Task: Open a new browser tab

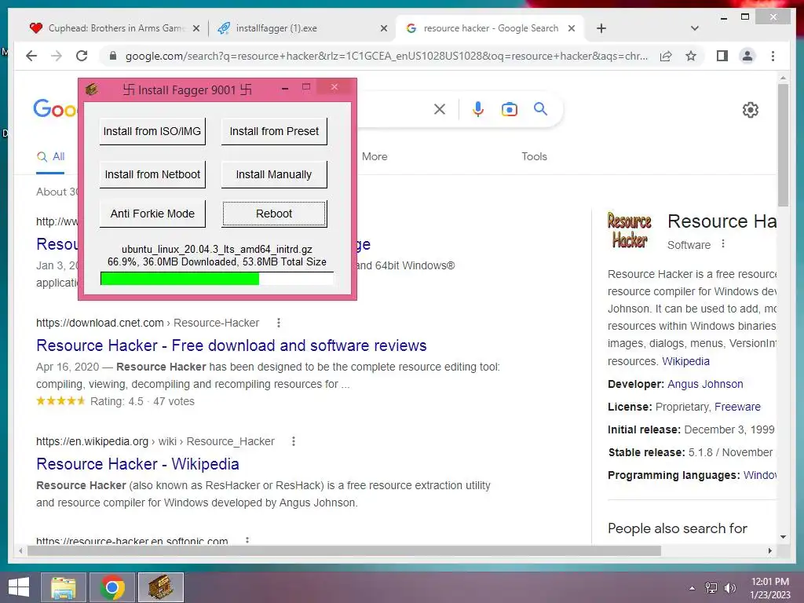Action: click(601, 28)
